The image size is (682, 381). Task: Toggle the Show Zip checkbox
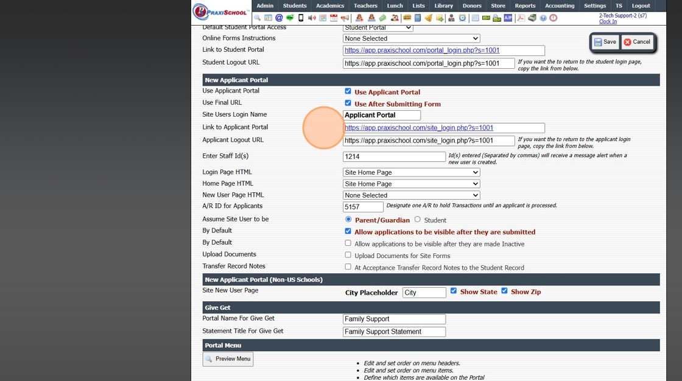click(x=505, y=291)
